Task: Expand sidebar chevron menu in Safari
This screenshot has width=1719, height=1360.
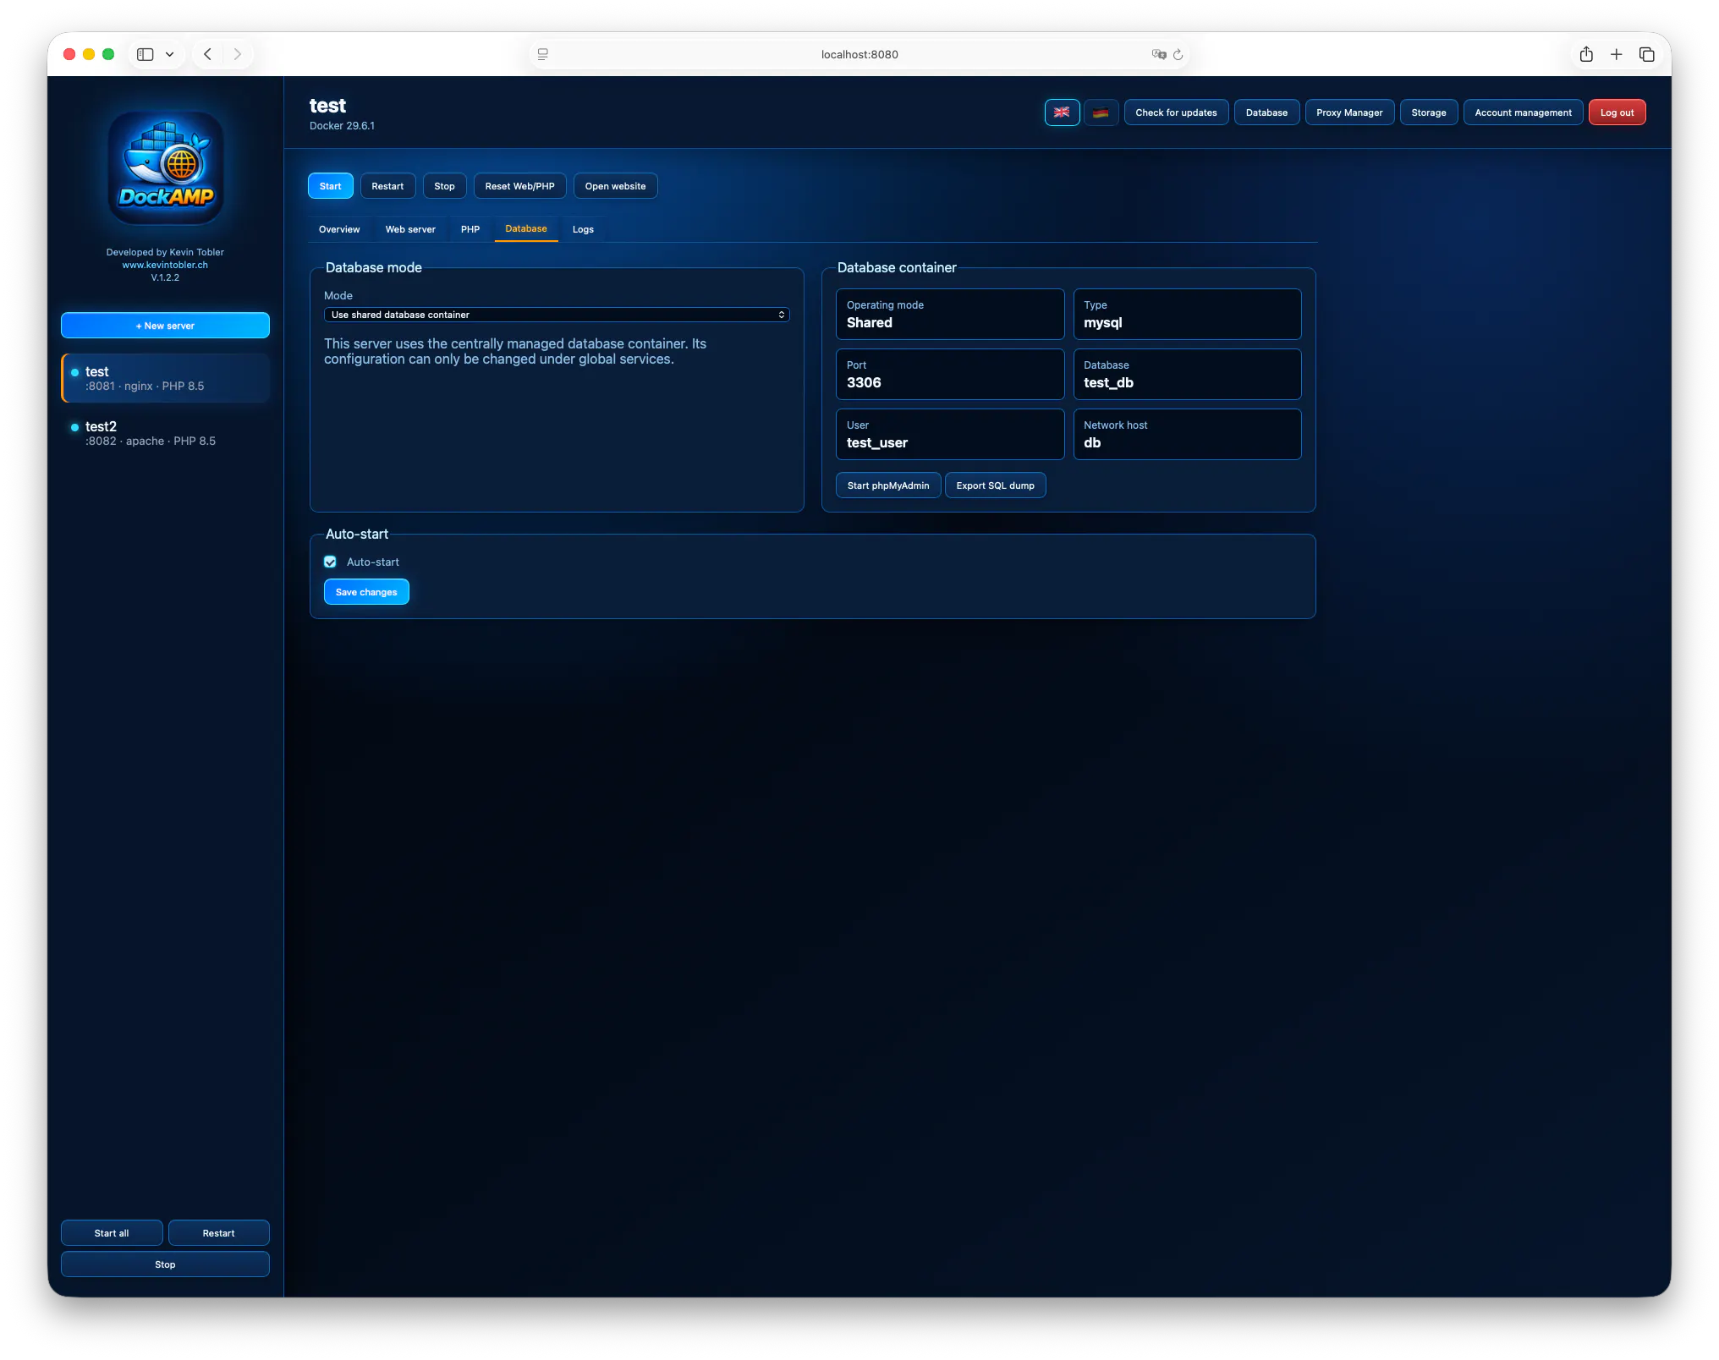Action: pos(169,54)
